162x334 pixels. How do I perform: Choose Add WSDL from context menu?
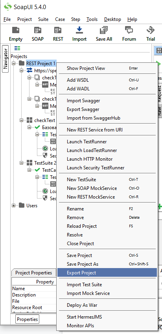tap(107, 80)
